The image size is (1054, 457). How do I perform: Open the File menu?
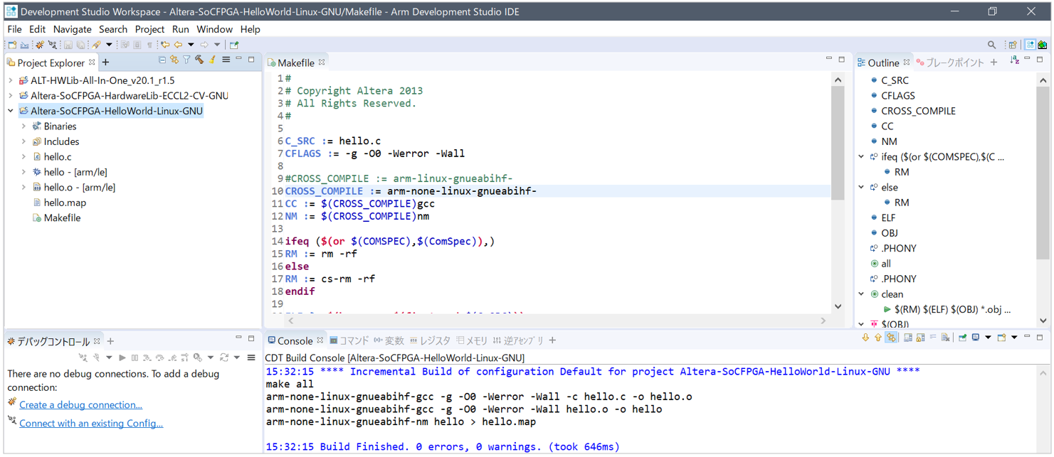[14, 29]
